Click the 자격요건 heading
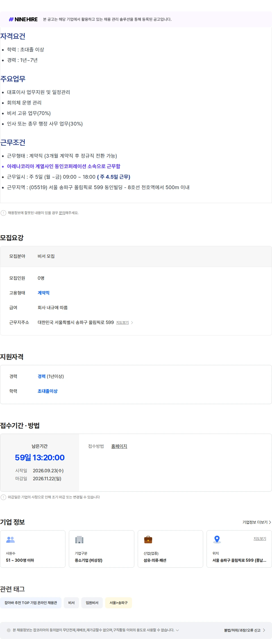 (x=13, y=36)
